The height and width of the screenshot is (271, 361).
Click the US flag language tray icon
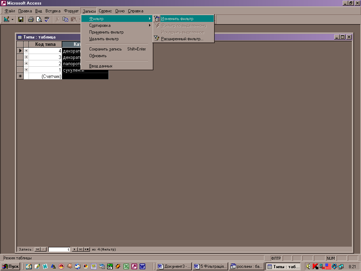[328, 266]
